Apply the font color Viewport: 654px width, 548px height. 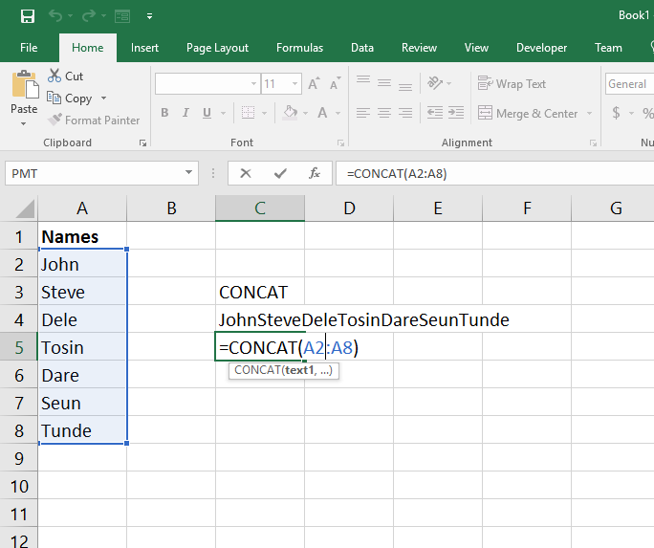[x=322, y=113]
